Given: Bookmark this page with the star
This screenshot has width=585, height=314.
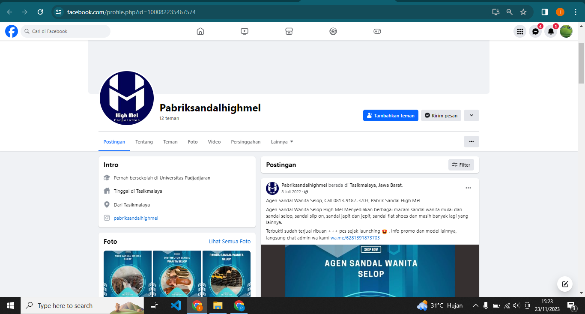Looking at the screenshot, I should pos(523,12).
